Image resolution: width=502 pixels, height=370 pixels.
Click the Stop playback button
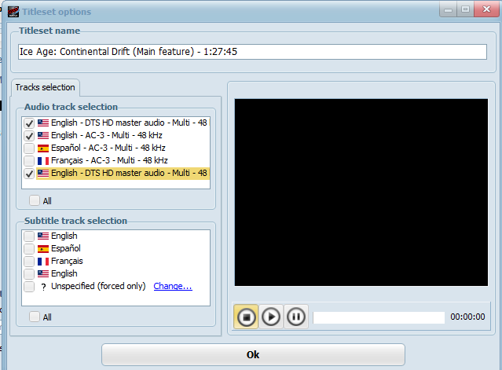[246, 317]
